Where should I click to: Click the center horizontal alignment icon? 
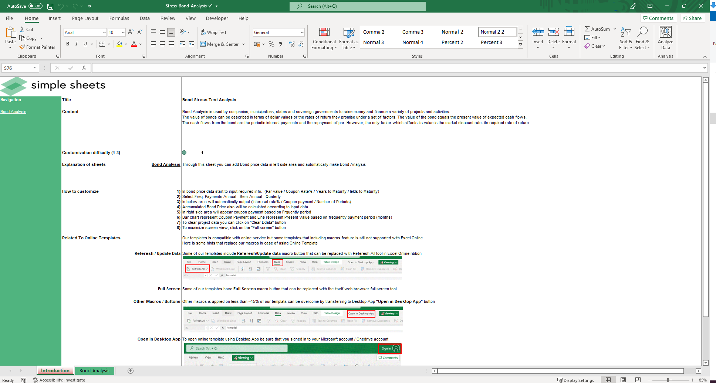pos(162,44)
